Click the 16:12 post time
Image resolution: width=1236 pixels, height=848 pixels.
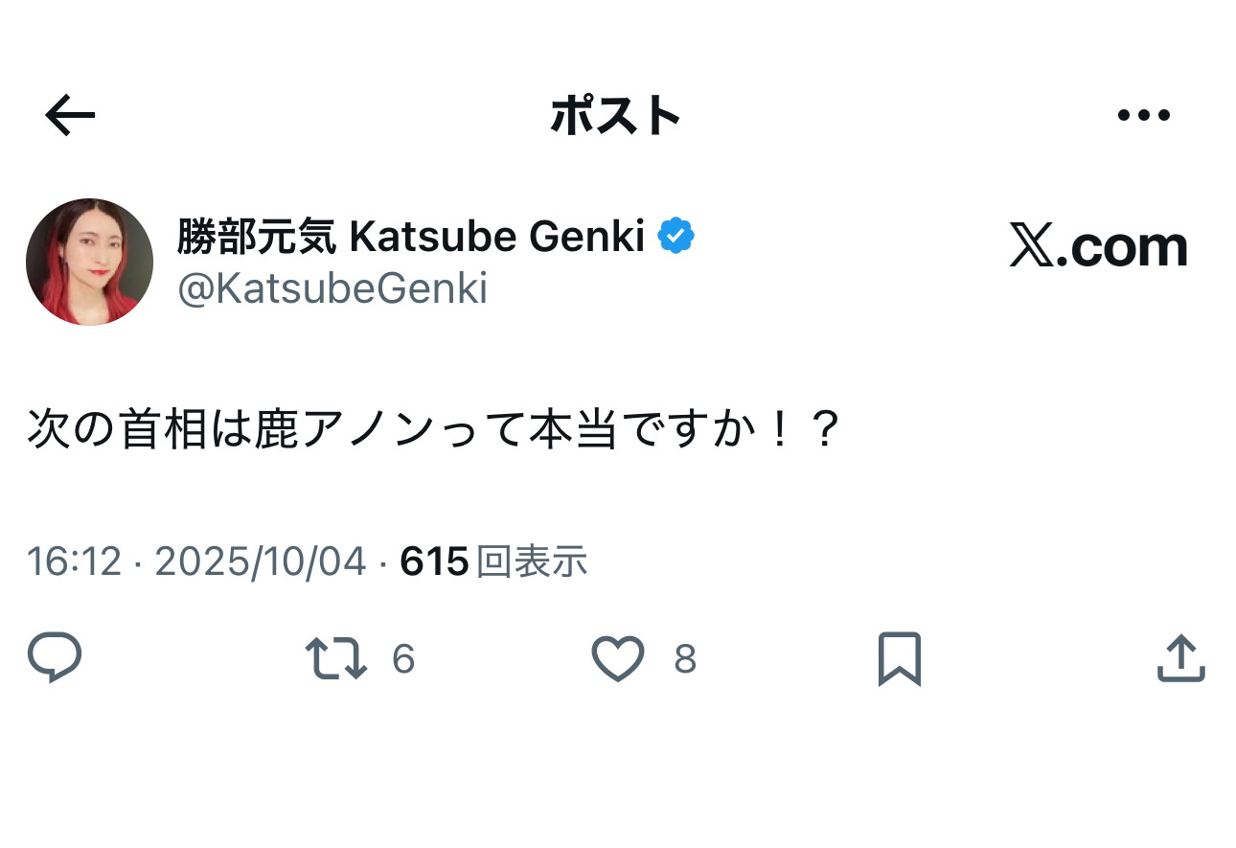pos(74,562)
